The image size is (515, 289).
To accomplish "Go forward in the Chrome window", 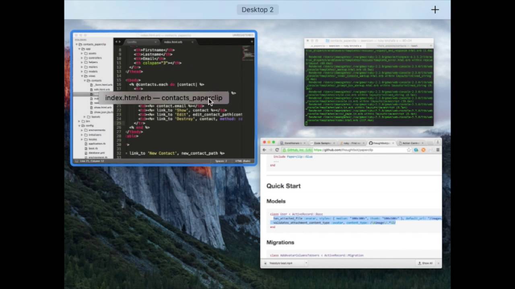I will point(270,150).
